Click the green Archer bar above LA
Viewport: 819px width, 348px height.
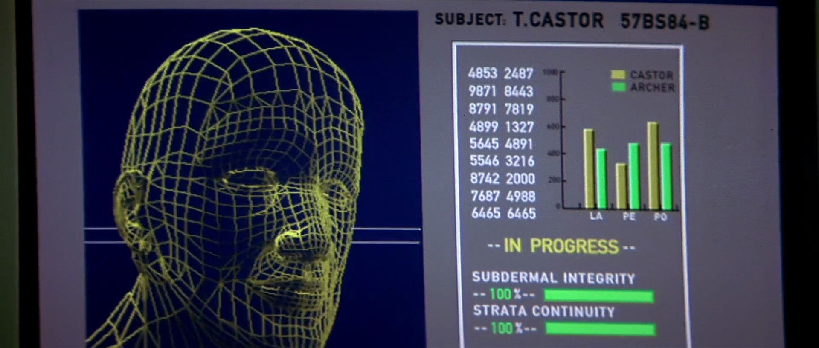(601, 179)
